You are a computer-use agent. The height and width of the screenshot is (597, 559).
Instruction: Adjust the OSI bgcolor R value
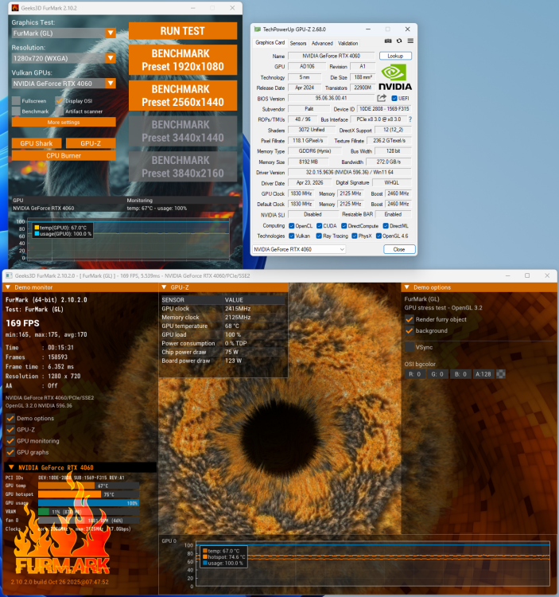click(x=414, y=374)
